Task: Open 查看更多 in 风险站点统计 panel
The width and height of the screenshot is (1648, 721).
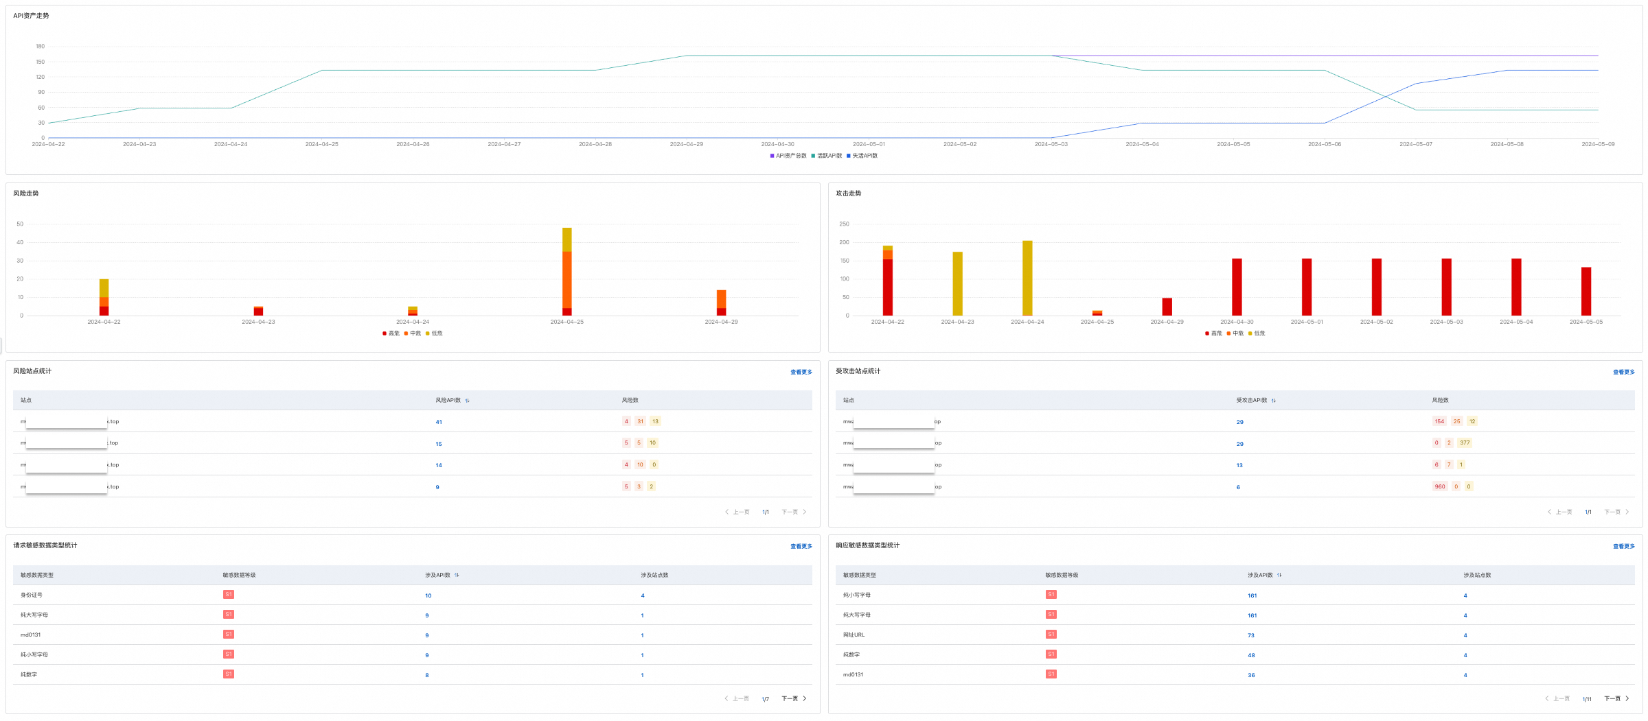Action: click(x=801, y=372)
